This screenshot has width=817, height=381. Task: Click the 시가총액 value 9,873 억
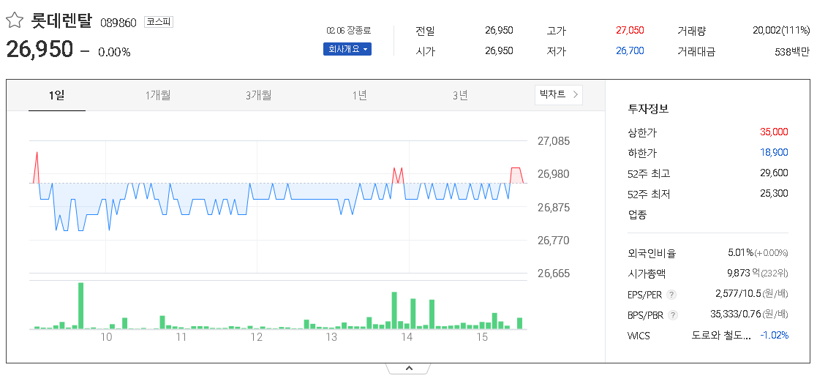pos(745,273)
